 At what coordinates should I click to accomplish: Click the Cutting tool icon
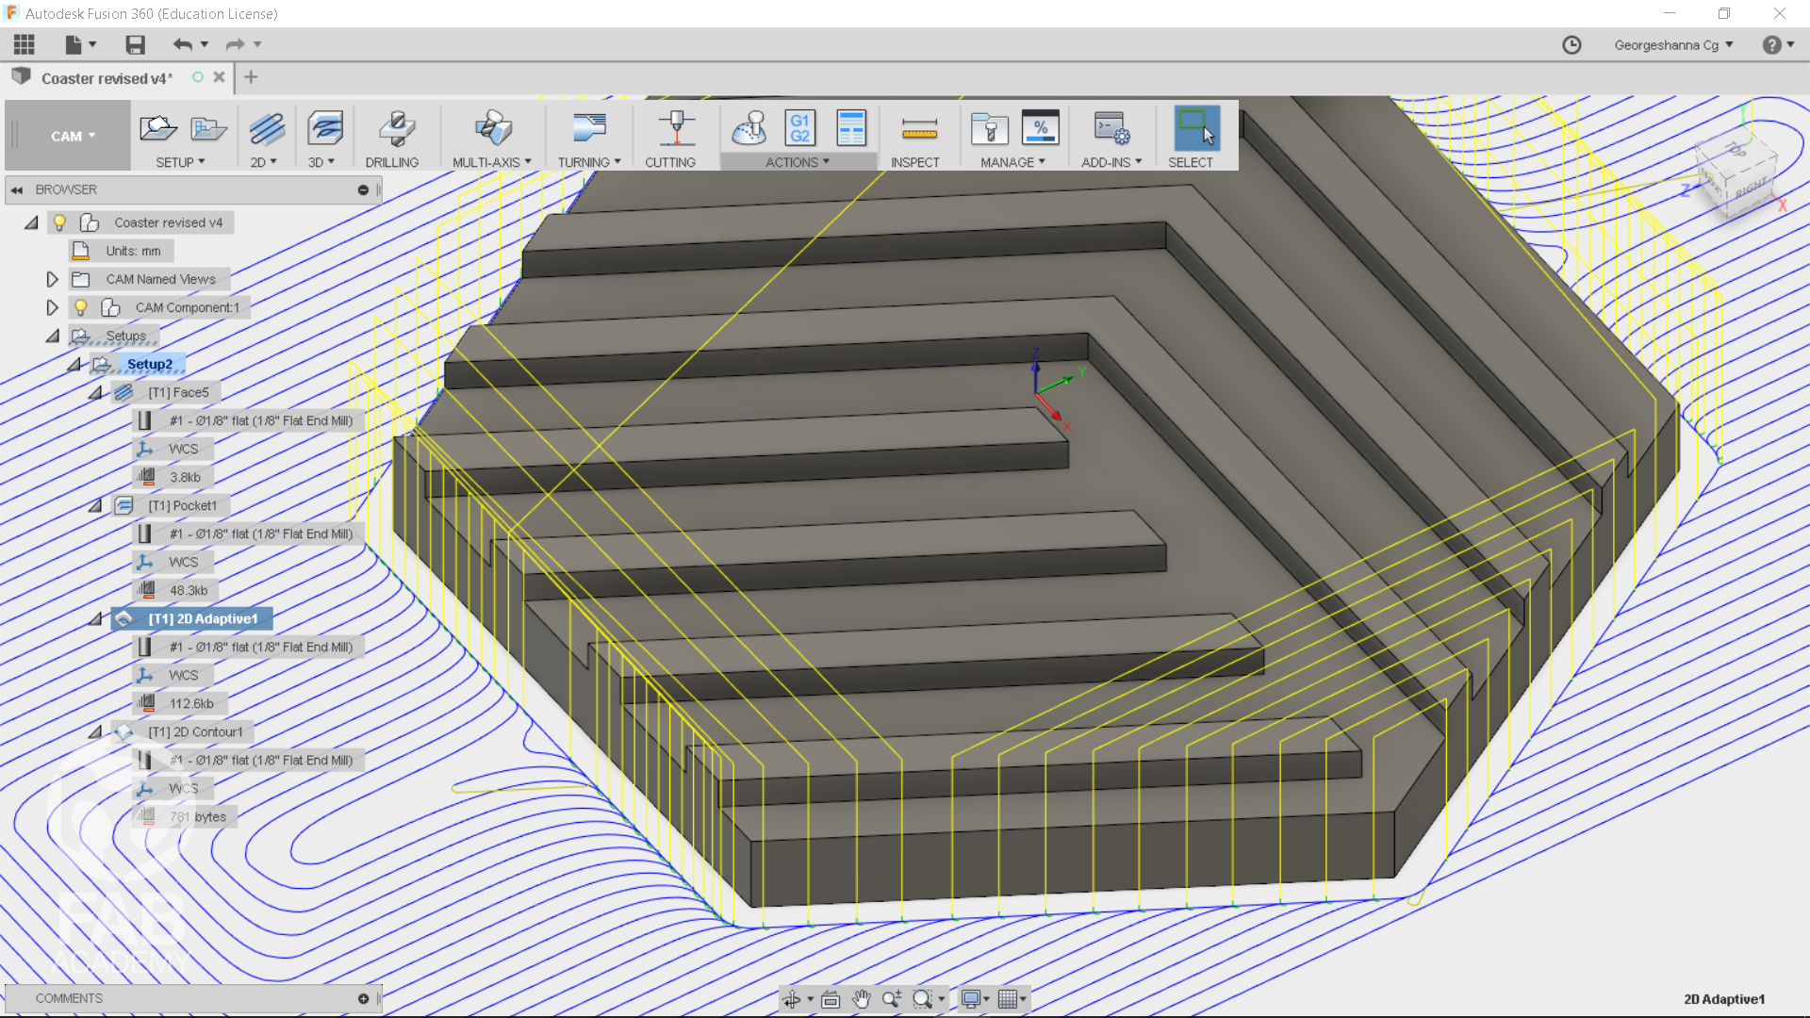point(676,128)
